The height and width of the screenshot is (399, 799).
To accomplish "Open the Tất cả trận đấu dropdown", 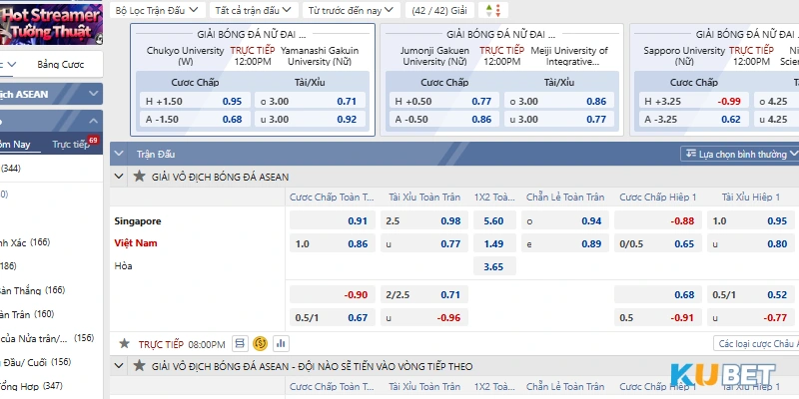I will [x=254, y=10].
